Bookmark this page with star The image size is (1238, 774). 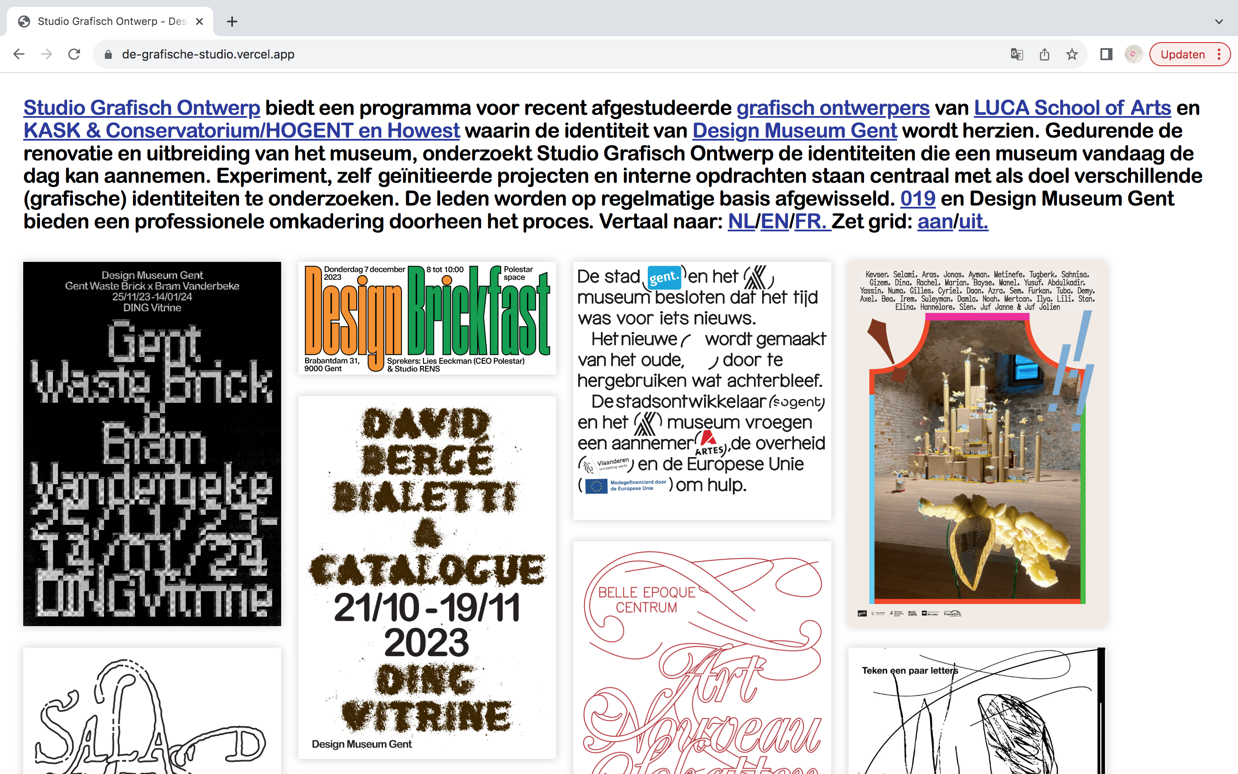pos(1072,54)
